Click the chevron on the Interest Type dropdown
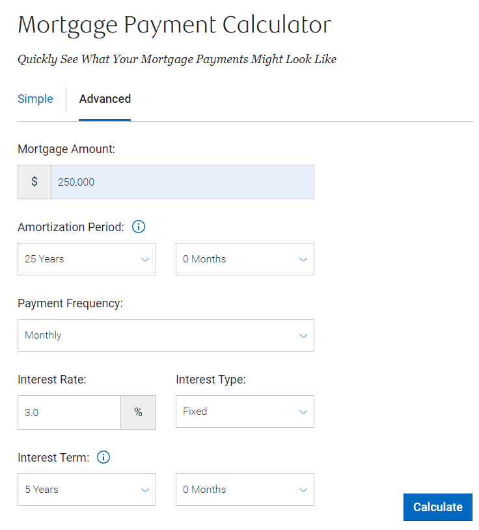 pyautogui.click(x=303, y=411)
